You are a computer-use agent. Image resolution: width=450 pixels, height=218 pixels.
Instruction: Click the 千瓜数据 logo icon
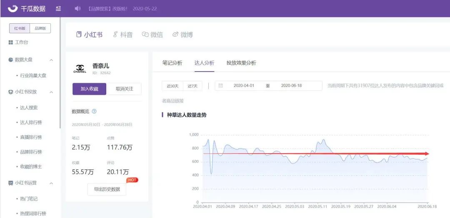pos(12,8)
